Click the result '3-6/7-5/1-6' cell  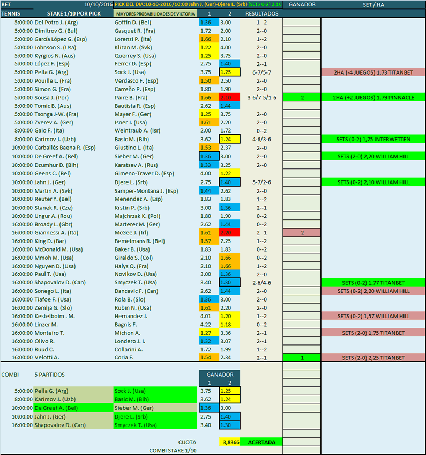[x=261, y=98]
